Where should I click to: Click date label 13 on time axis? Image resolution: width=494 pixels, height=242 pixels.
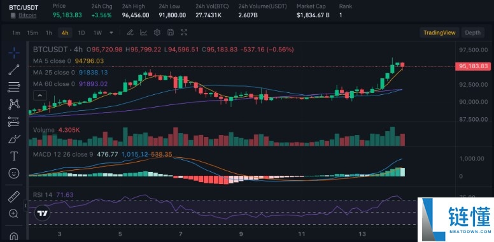click(x=363, y=234)
